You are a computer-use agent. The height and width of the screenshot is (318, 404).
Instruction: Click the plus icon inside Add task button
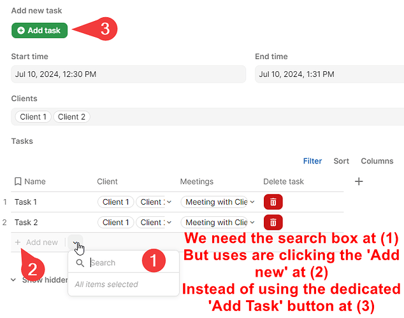(21, 31)
